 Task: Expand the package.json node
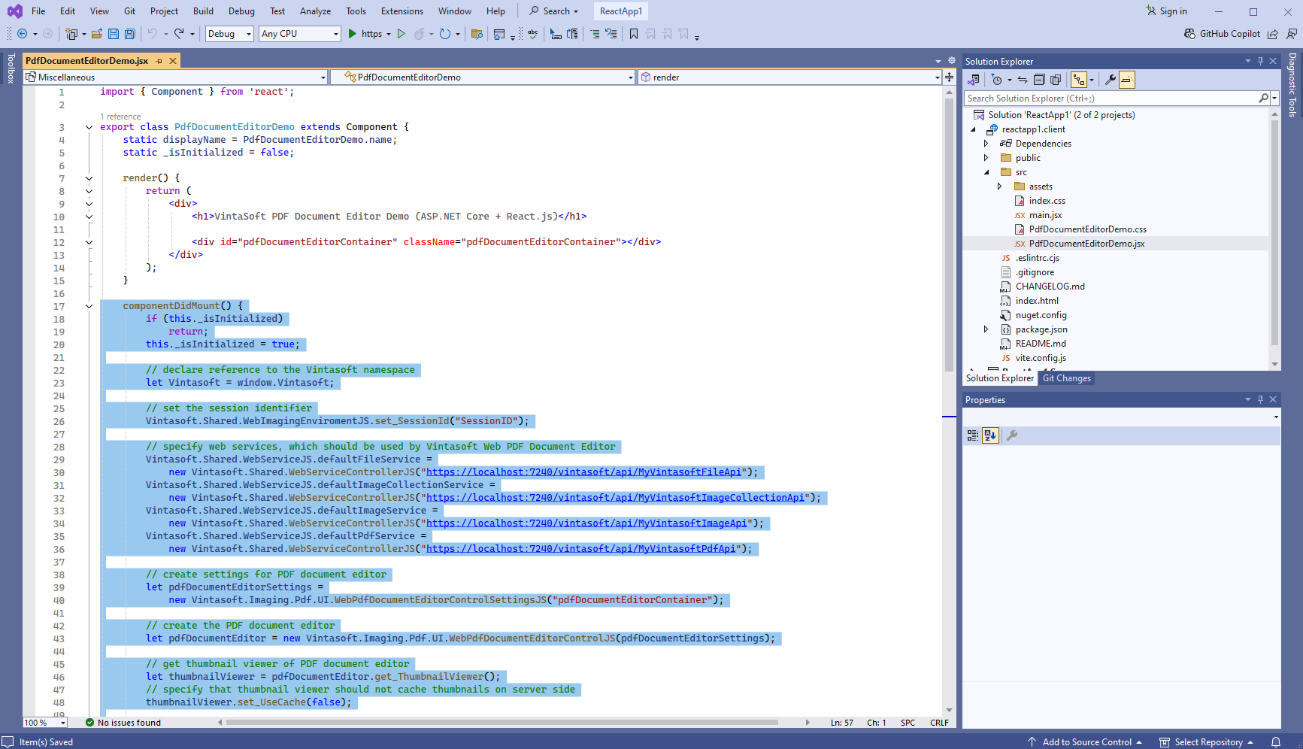[x=986, y=329]
